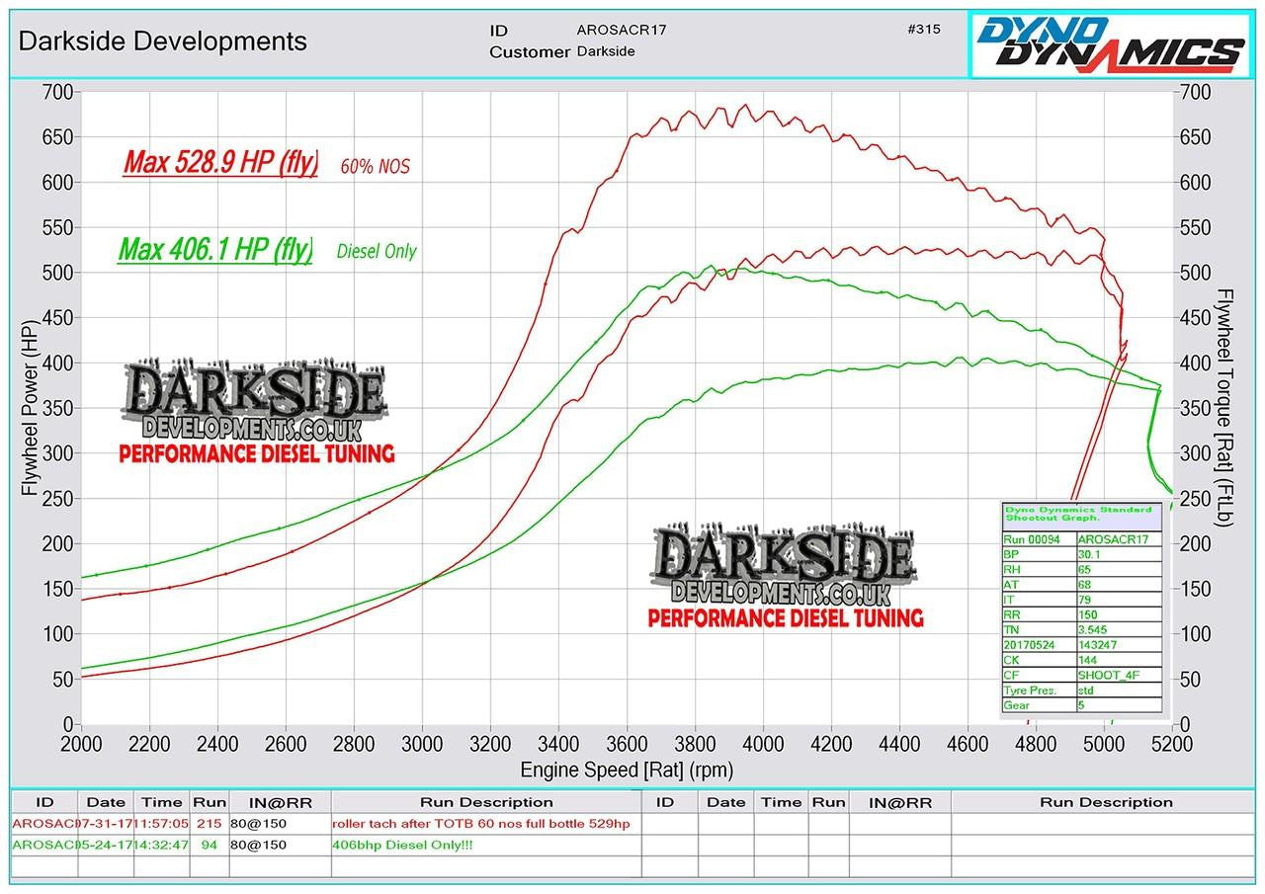Click the Darkside Developments title text
Screen dimensions: 1265x894
163,41
